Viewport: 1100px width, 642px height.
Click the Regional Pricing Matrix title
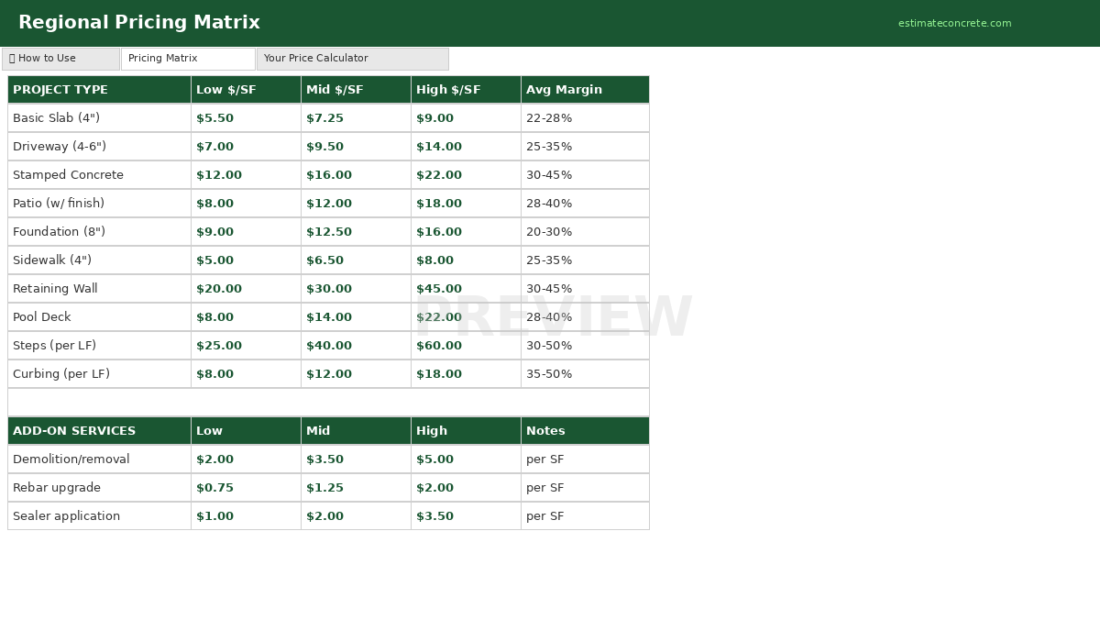tap(138, 22)
